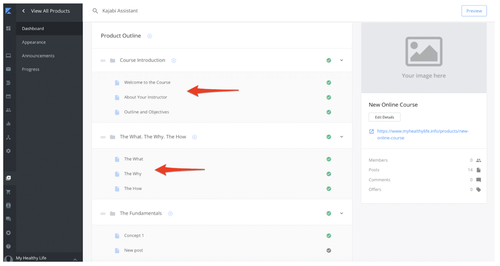The height and width of the screenshot is (266, 500).
Task: Click the back arrow beside View All Products
Action: click(x=23, y=11)
